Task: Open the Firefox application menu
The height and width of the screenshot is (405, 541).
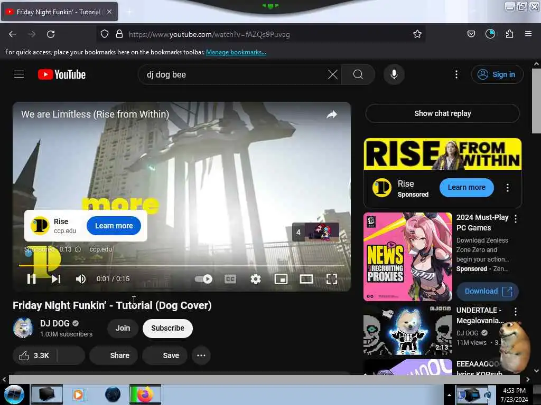Action: click(528, 34)
